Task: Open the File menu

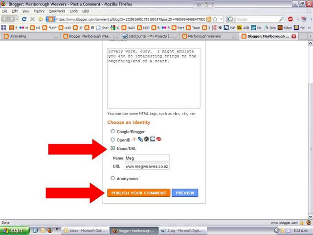Action: (4, 11)
